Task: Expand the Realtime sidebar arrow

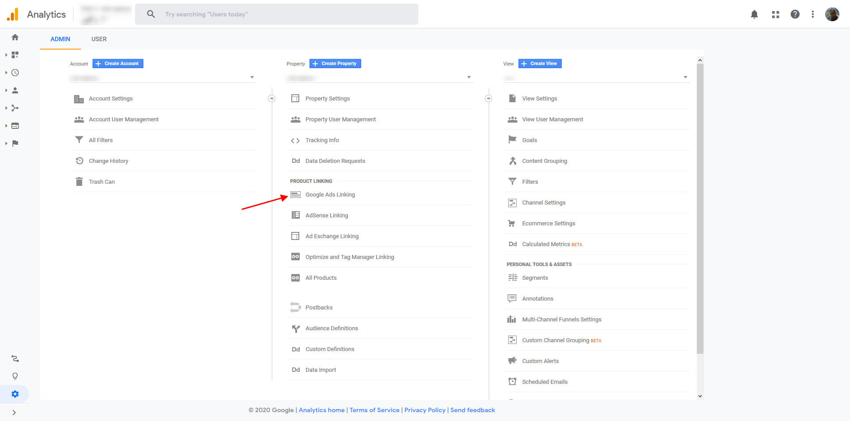Action: pyautogui.click(x=6, y=73)
